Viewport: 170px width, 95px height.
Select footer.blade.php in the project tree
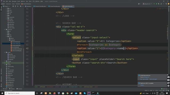(15, 42)
